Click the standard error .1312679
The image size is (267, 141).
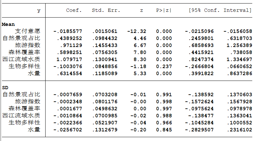(105, 130)
